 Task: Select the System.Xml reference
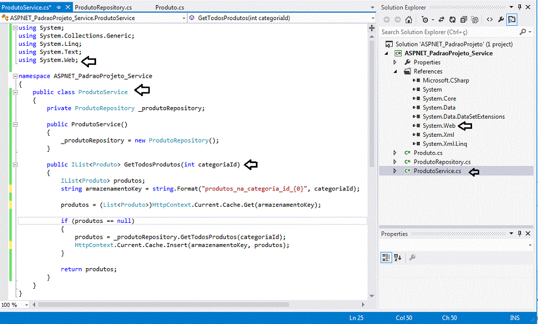tap(438, 135)
